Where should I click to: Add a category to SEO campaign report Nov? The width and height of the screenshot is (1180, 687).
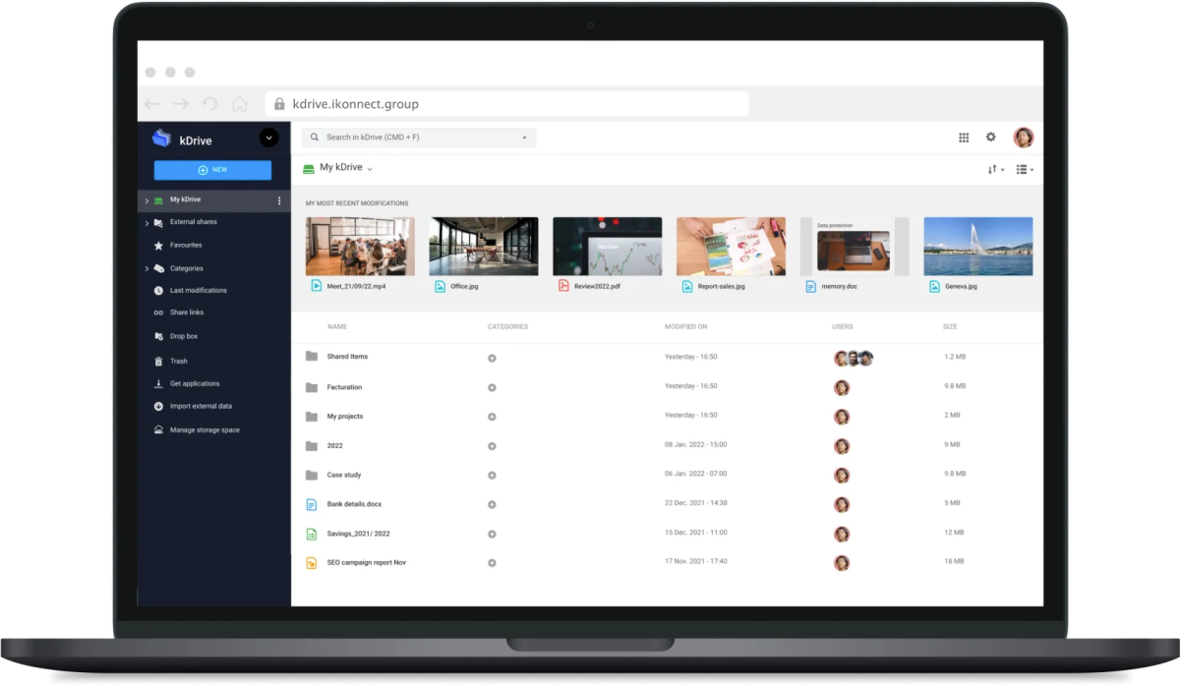[492, 563]
